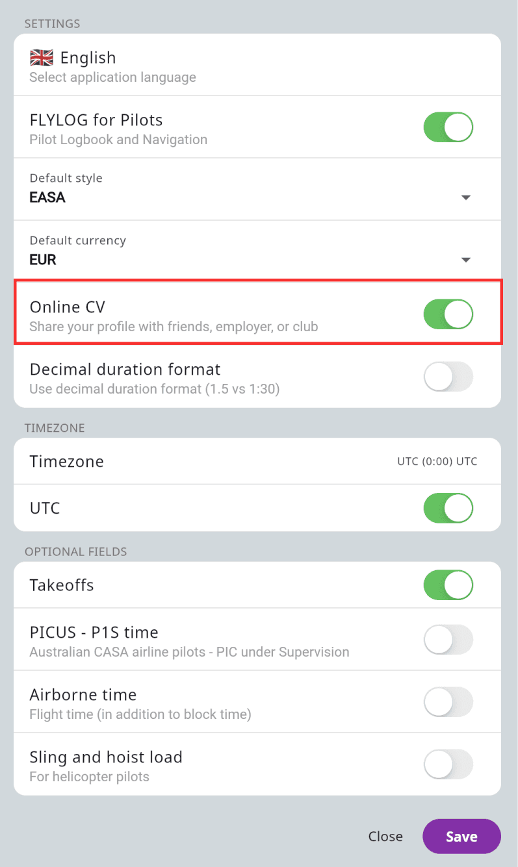
Task: Open the Timezone setting row
Action: pos(257,461)
